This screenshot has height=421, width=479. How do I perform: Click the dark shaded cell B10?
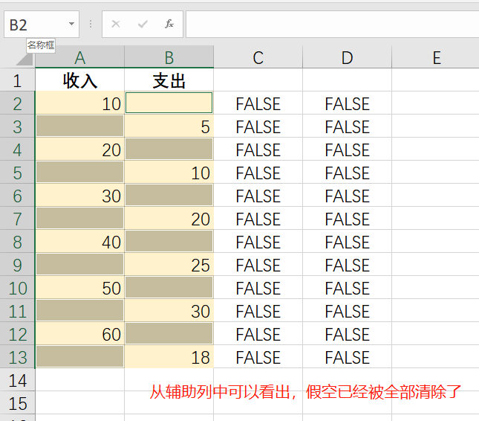pos(169,287)
